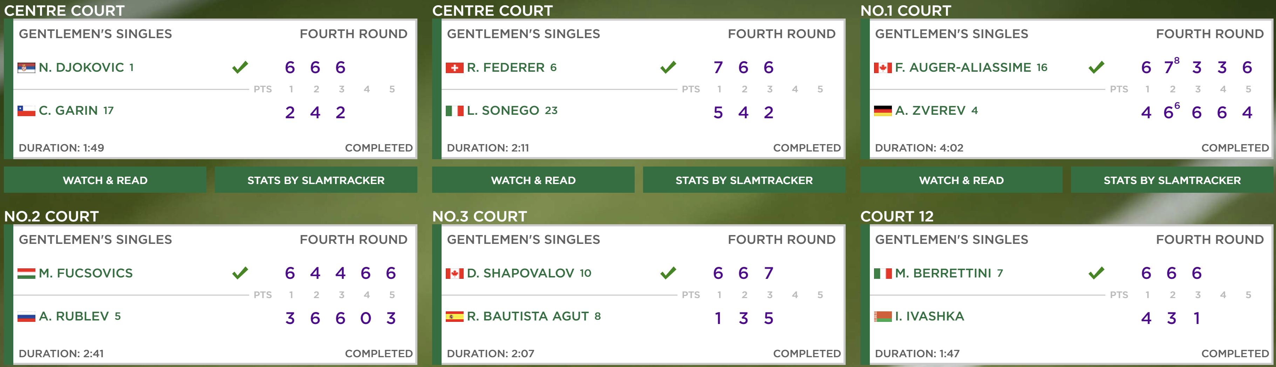This screenshot has height=367, width=1276.
Task: Click Spain flag beside R. Bautista Agut
Action: 454,317
